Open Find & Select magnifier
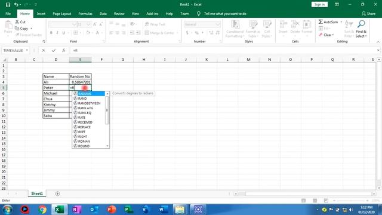The height and width of the screenshot is (215, 382). [x=361, y=24]
